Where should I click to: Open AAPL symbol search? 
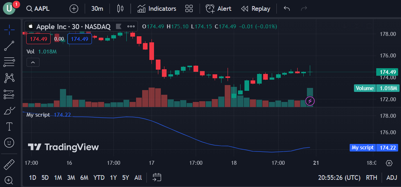[38, 9]
